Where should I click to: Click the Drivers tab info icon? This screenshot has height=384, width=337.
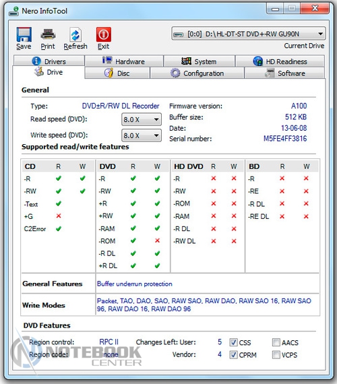(x=36, y=61)
